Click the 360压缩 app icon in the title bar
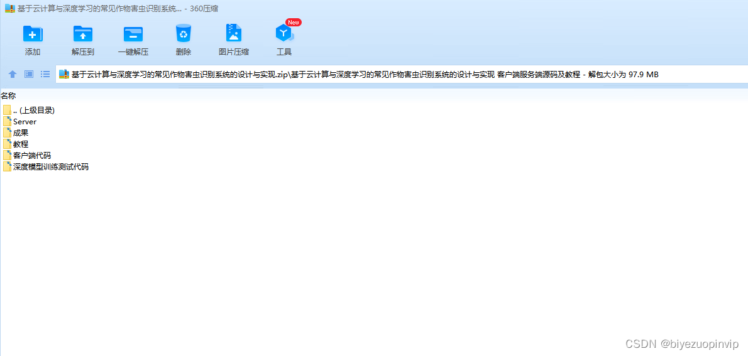Image resolution: width=748 pixels, height=356 pixels. (x=9, y=9)
